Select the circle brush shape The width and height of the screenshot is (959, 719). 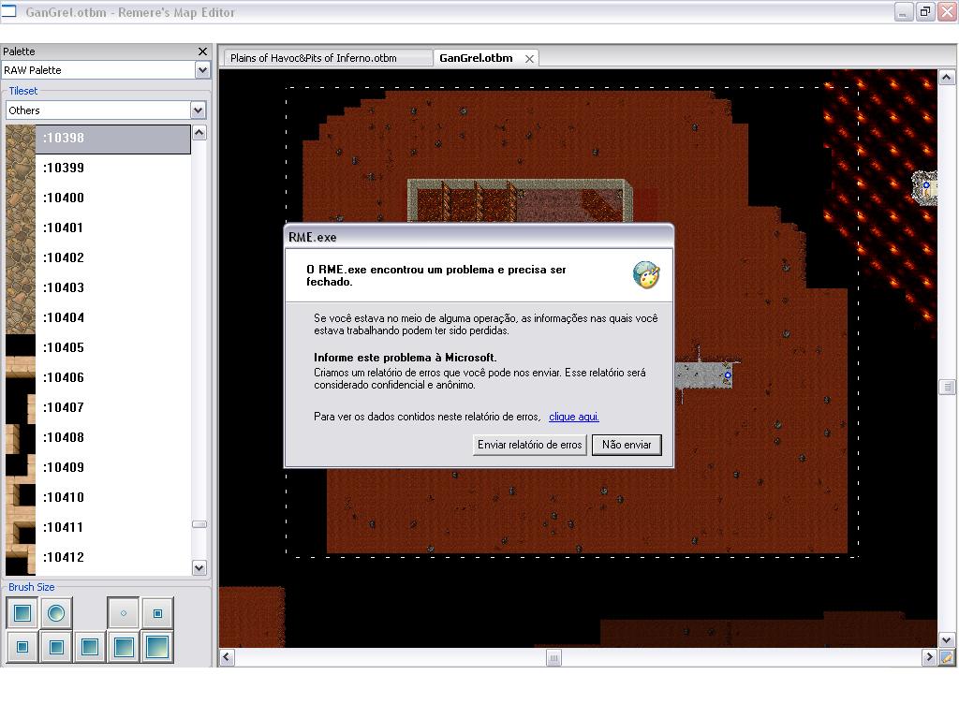[x=56, y=612]
